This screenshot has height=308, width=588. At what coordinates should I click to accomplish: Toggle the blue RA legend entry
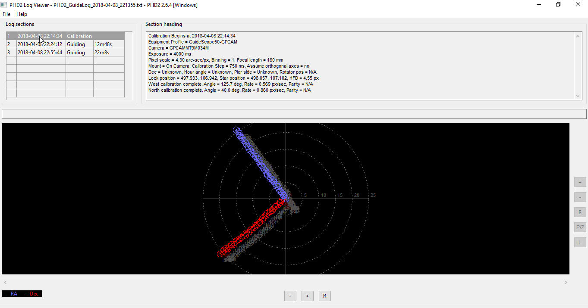point(11,294)
